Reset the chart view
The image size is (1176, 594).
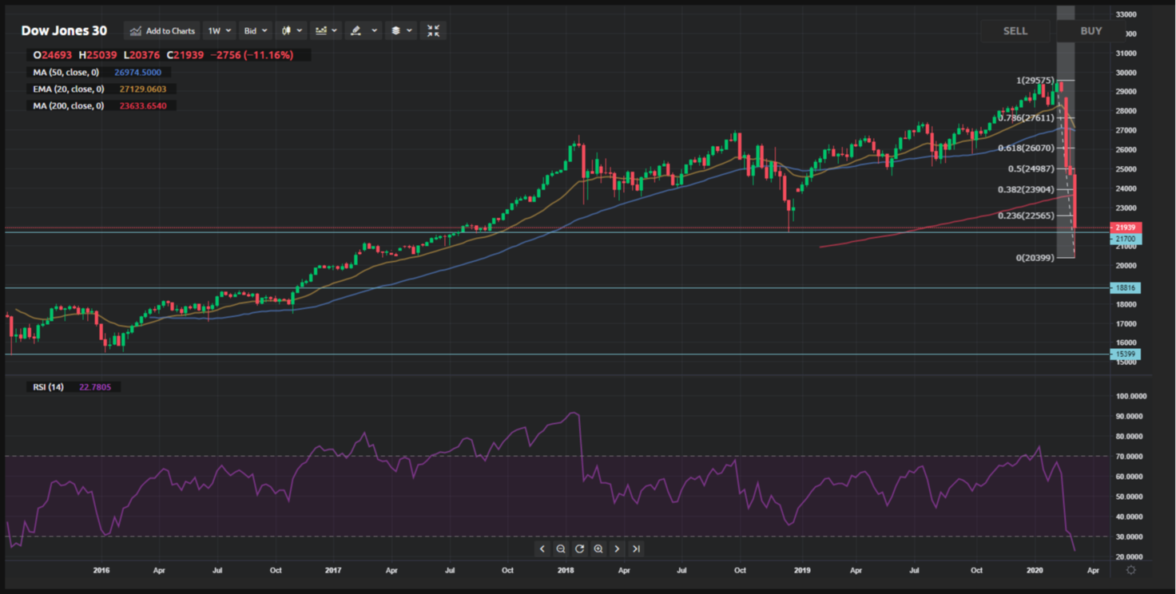coord(579,548)
